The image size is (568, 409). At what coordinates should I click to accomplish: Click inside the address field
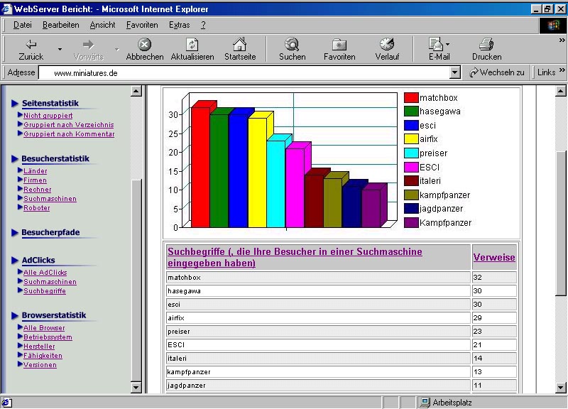(x=248, y=72)
